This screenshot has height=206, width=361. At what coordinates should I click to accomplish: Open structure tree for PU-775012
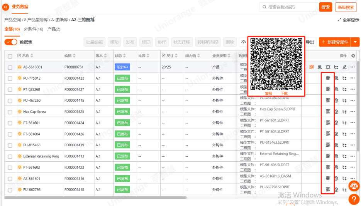coord(344,78)
